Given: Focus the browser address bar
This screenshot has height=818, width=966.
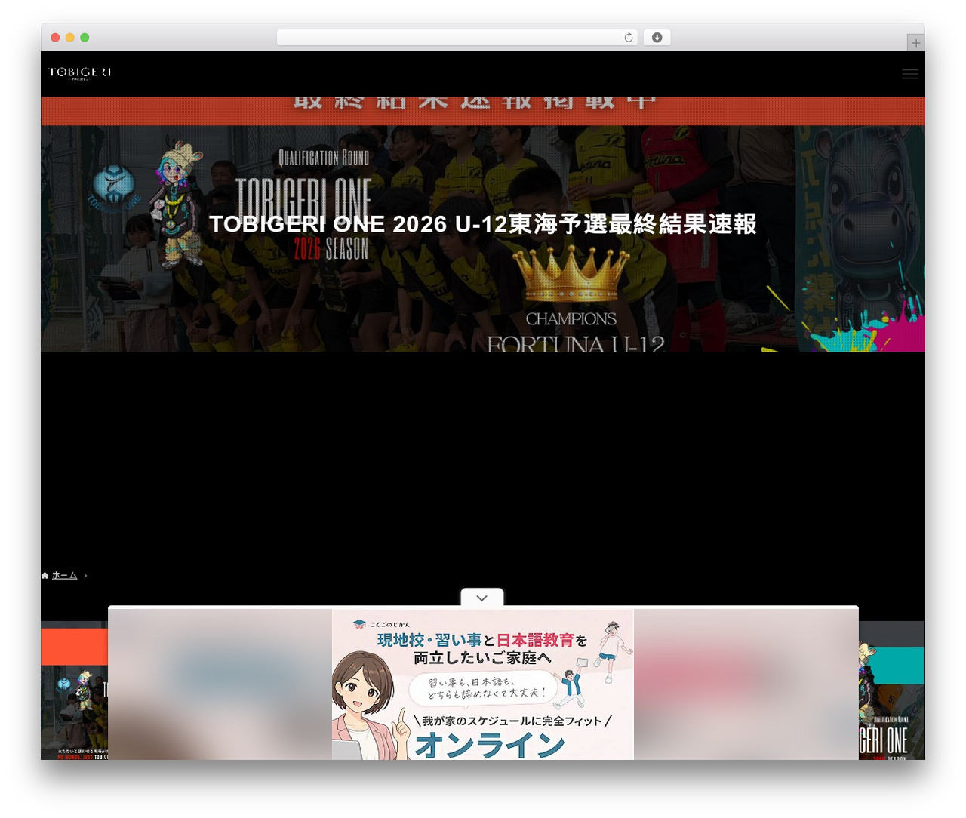Looking at the screenshot, I should pos(457,38).
